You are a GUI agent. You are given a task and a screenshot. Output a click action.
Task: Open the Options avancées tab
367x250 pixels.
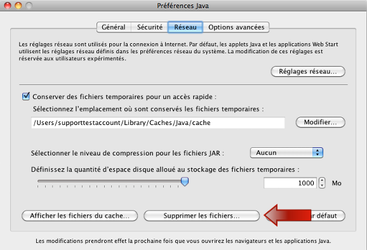[x=236, y=27]
